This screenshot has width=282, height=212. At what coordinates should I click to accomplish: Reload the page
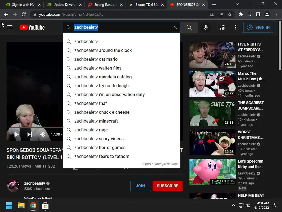click(24, 14)
